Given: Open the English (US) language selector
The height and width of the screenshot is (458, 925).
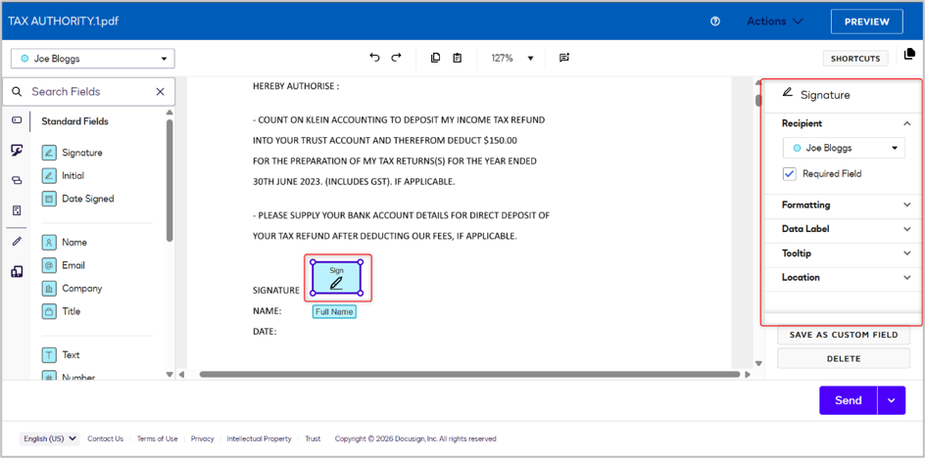Looking at the screenshot, I should tap(50, 438).
